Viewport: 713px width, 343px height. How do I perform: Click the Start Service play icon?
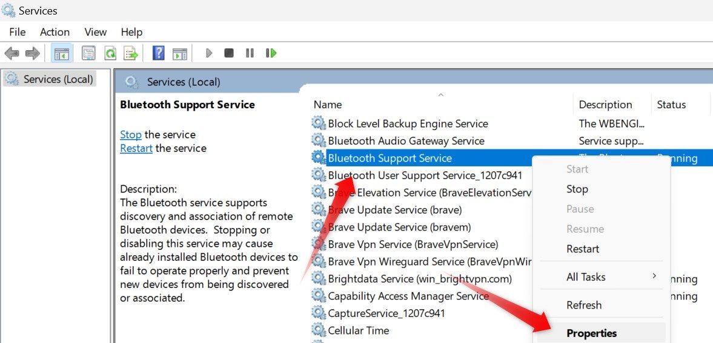(209, 53)
